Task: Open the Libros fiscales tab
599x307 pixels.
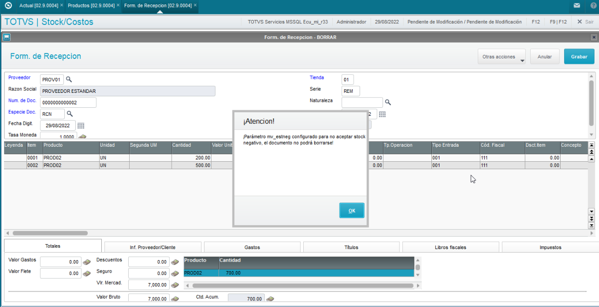Action: [450, 247]
